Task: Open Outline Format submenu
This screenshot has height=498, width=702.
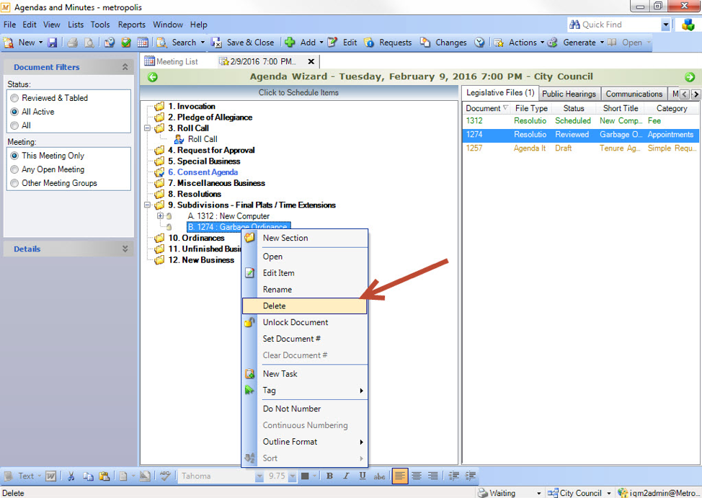Action: pos(304,442)
